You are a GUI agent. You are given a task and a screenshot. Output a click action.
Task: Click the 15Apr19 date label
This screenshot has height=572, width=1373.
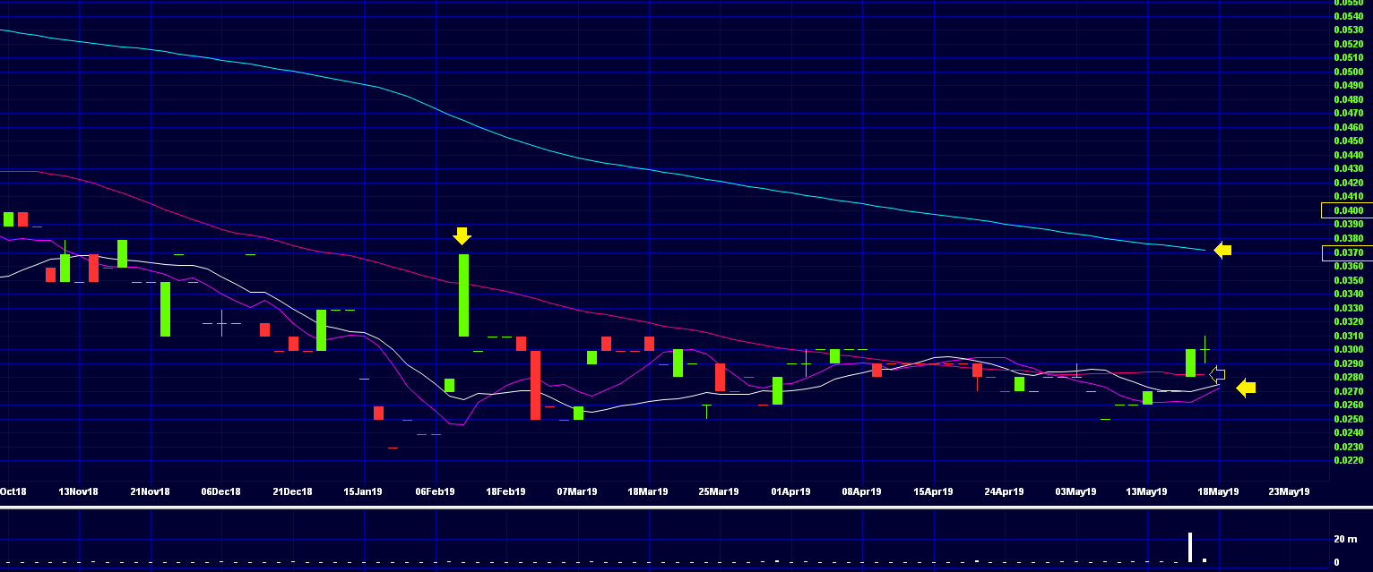[933, 491]
